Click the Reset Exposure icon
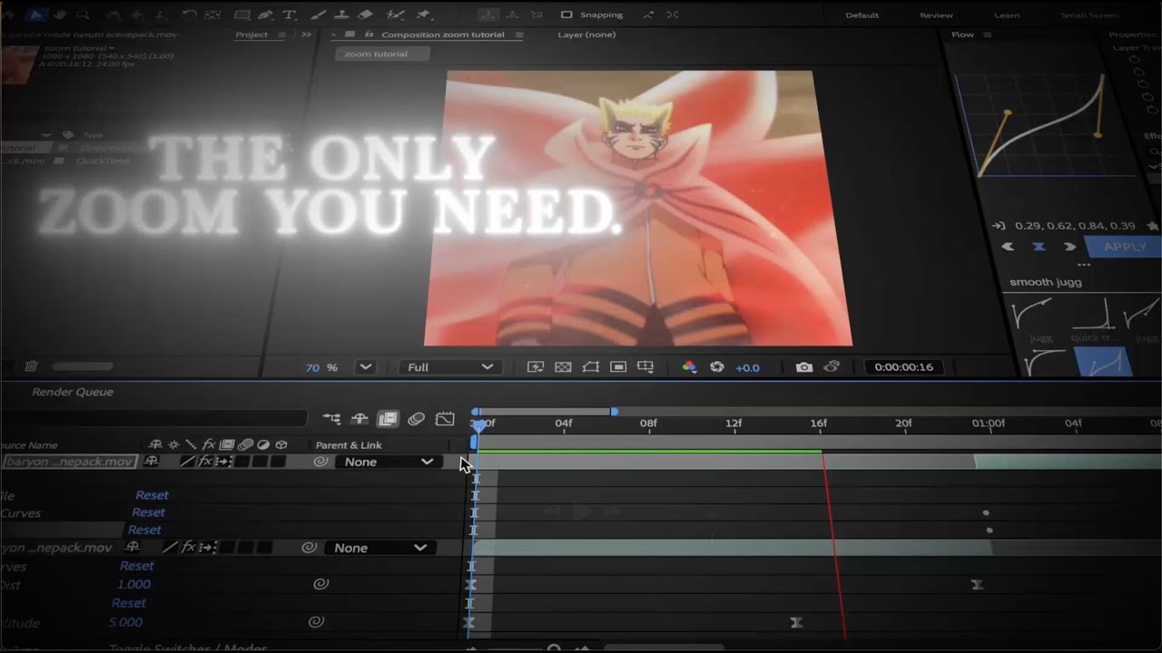This screenshot has width=1162, height=653. [x=717, y=367]
